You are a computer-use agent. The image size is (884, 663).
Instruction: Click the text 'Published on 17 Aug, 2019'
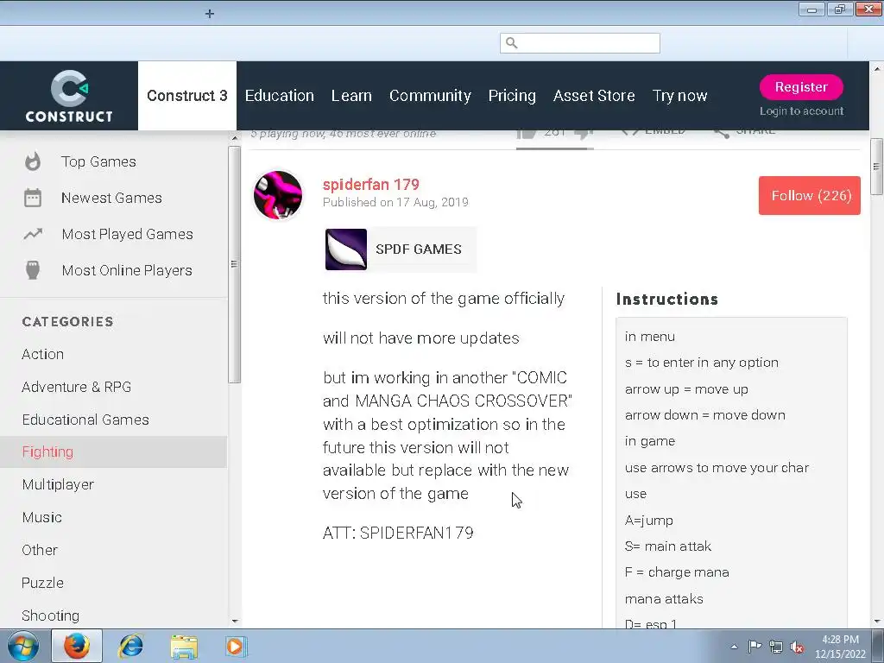point(395,202)
